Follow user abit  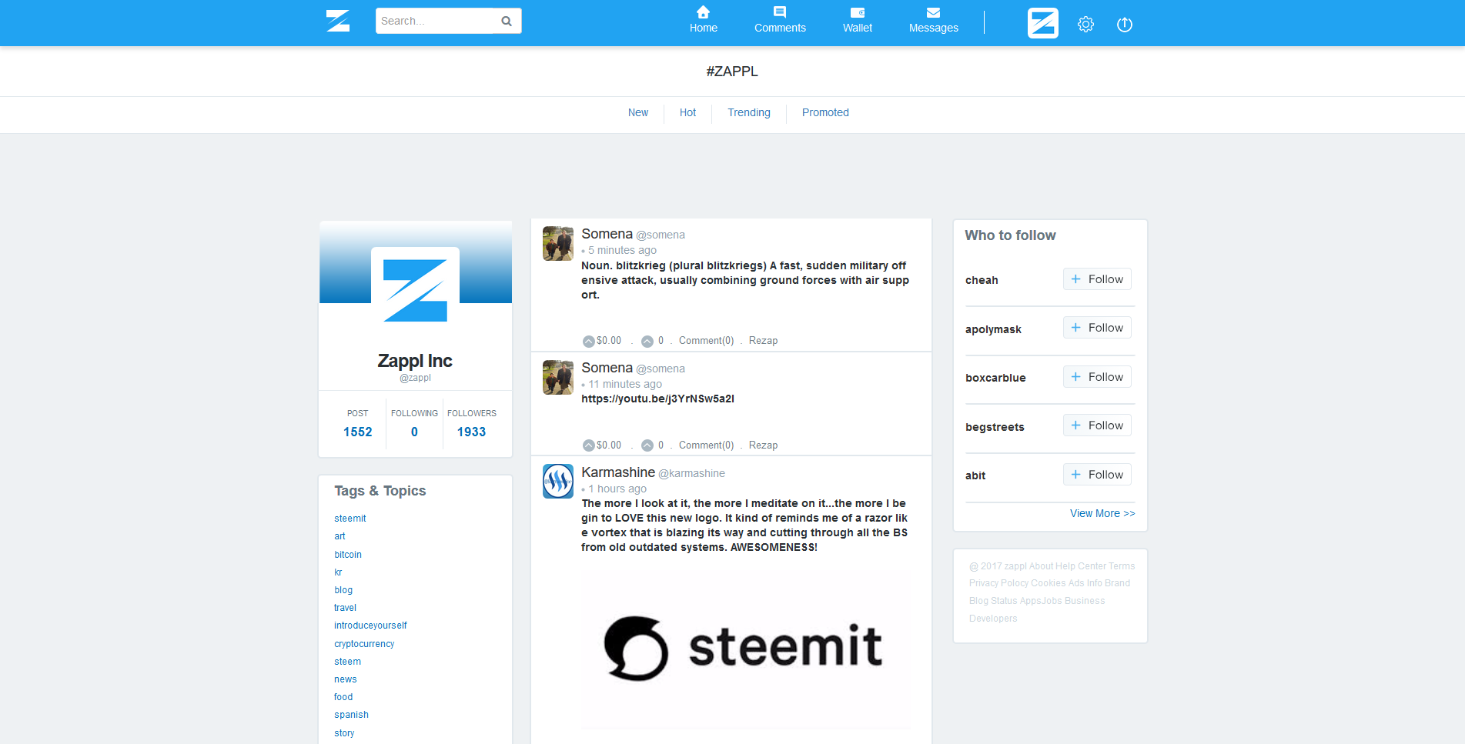[x=1097, y=475]
